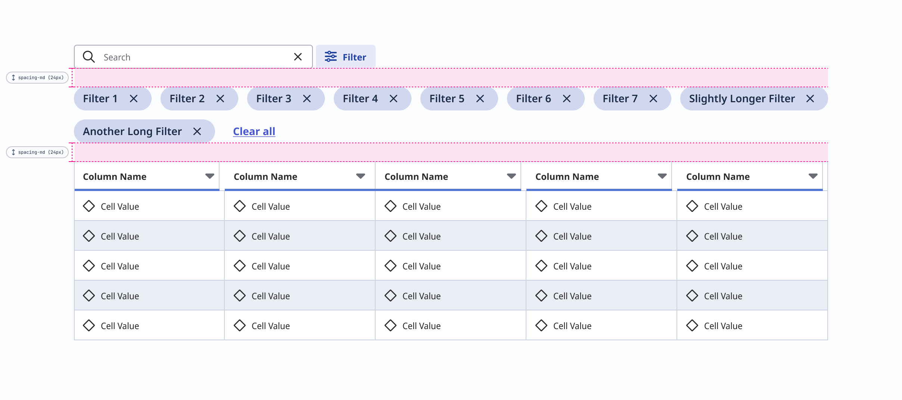Open the fifth Column Name sort dropdown
Screen dimensions: 902x400
tap(813, 176)
